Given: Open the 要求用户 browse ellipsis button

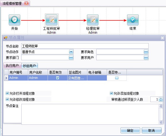Looking at the screenshot, I should coord(146,57).
